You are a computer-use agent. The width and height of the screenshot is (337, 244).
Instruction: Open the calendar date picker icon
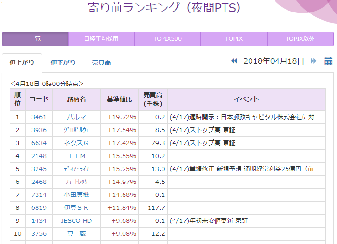tap(328, 61)
